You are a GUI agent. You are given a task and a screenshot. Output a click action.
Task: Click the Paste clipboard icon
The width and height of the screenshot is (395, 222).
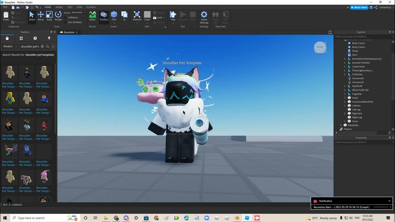(6, 16)
